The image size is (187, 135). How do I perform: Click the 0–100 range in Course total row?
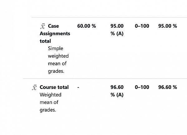(142, 87)
